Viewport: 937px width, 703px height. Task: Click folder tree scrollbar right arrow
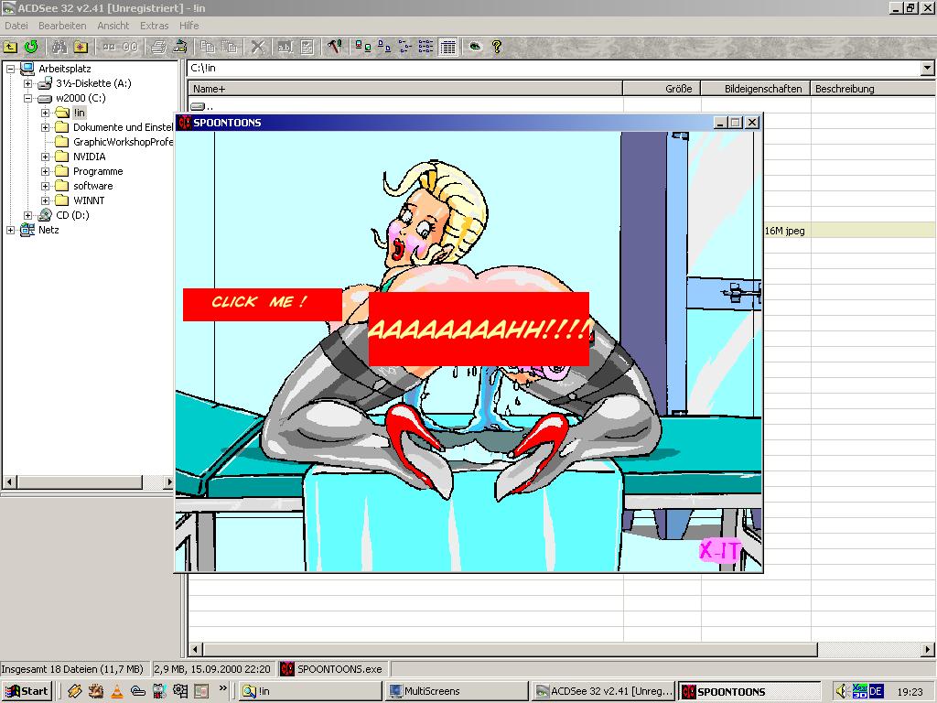point(169,481)
